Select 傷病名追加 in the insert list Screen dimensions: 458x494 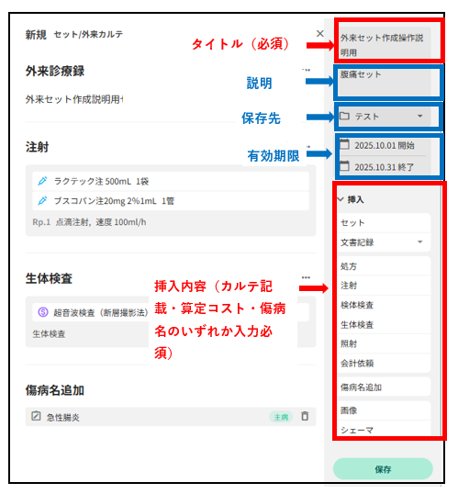pos(384,387)
